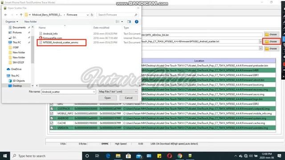The height and width of the screenshot is (160, 285).
Task: Open Sticky Notes from the taskbar
Action: 159,156
